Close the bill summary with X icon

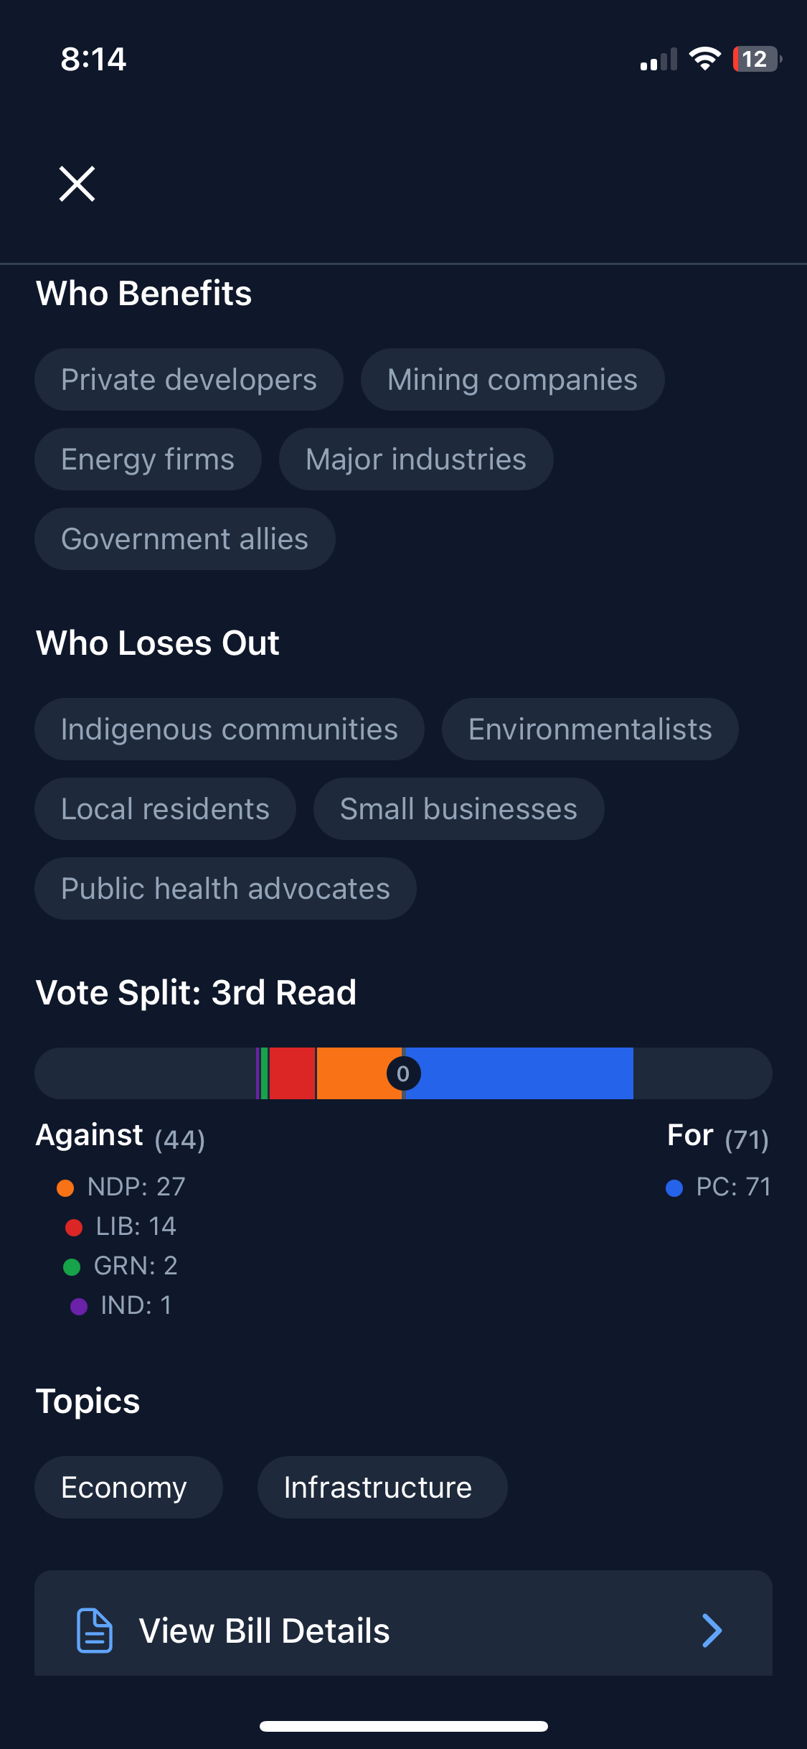coord(77,184)
